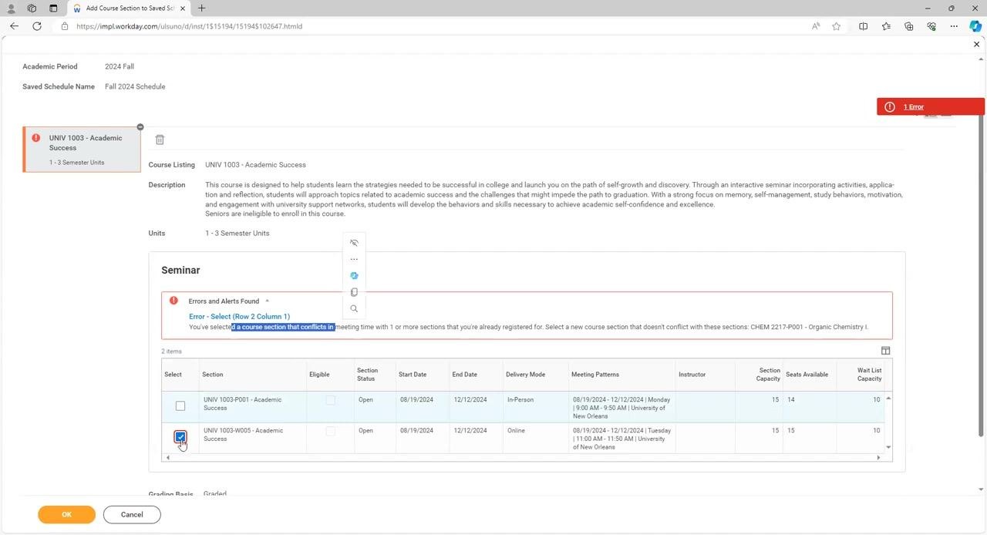Image resolution: width=987 pixels, height=535 pixels.
Task: Open the table column settings icon above the section grid
Action: [885, 351]
